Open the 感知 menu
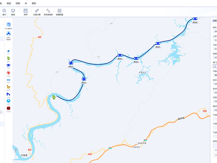The width and height of the screenshot is (217, 163). click(x=34, y=3)
